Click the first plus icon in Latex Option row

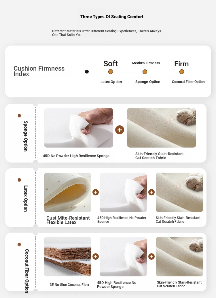point(96,192)
